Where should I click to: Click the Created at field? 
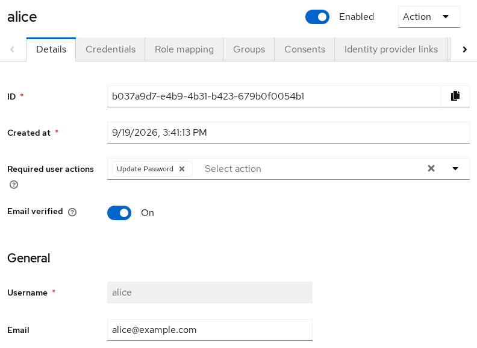coord(288,133)
